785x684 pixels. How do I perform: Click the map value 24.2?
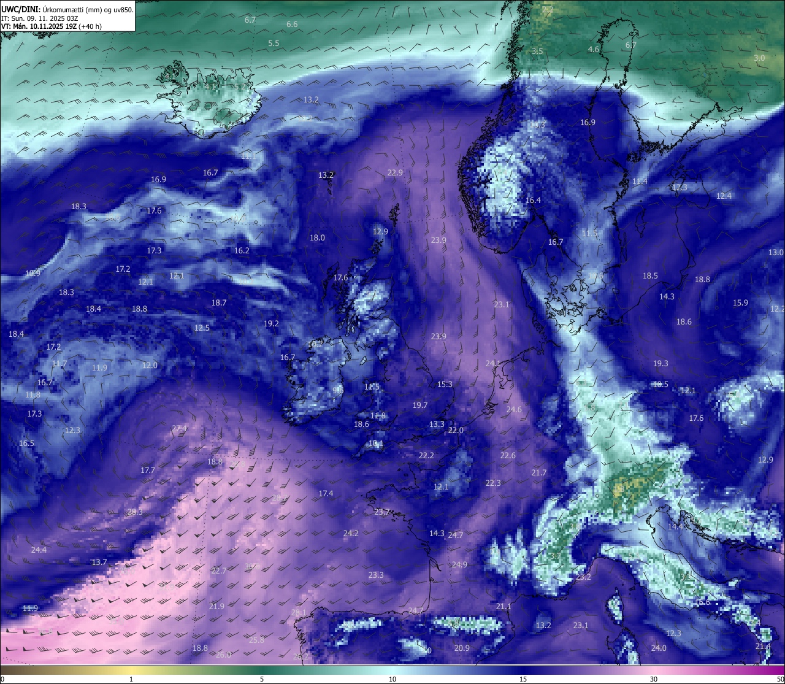(351, 533)
